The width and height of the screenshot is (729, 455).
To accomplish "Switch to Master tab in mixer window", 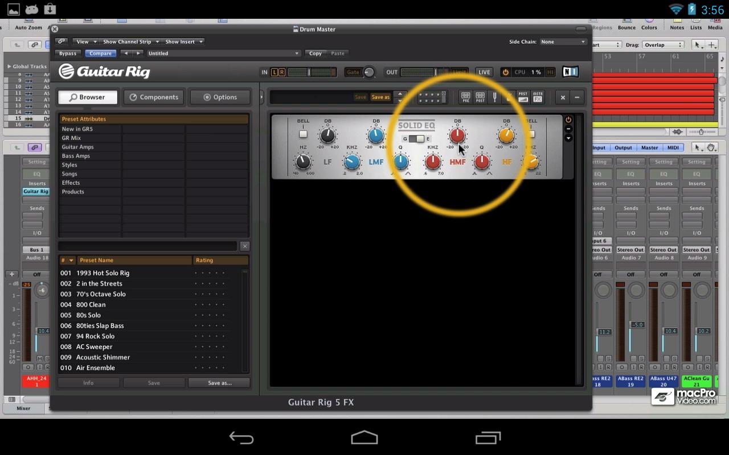I will pyautogui.click(x=650, y=148).
